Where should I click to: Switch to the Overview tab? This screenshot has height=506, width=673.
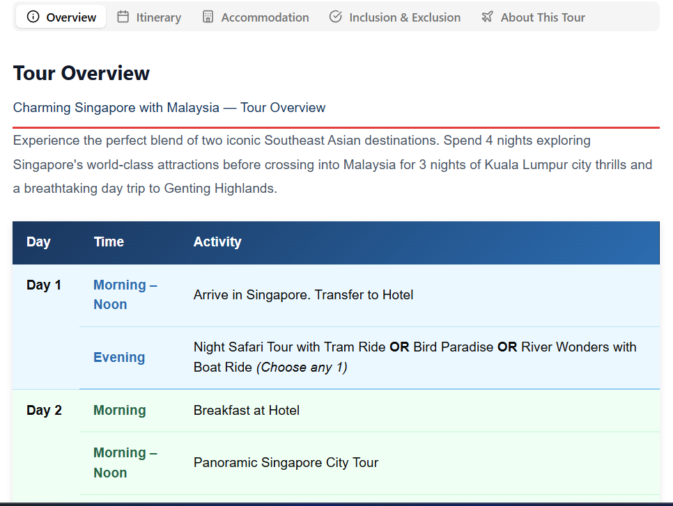61,17
